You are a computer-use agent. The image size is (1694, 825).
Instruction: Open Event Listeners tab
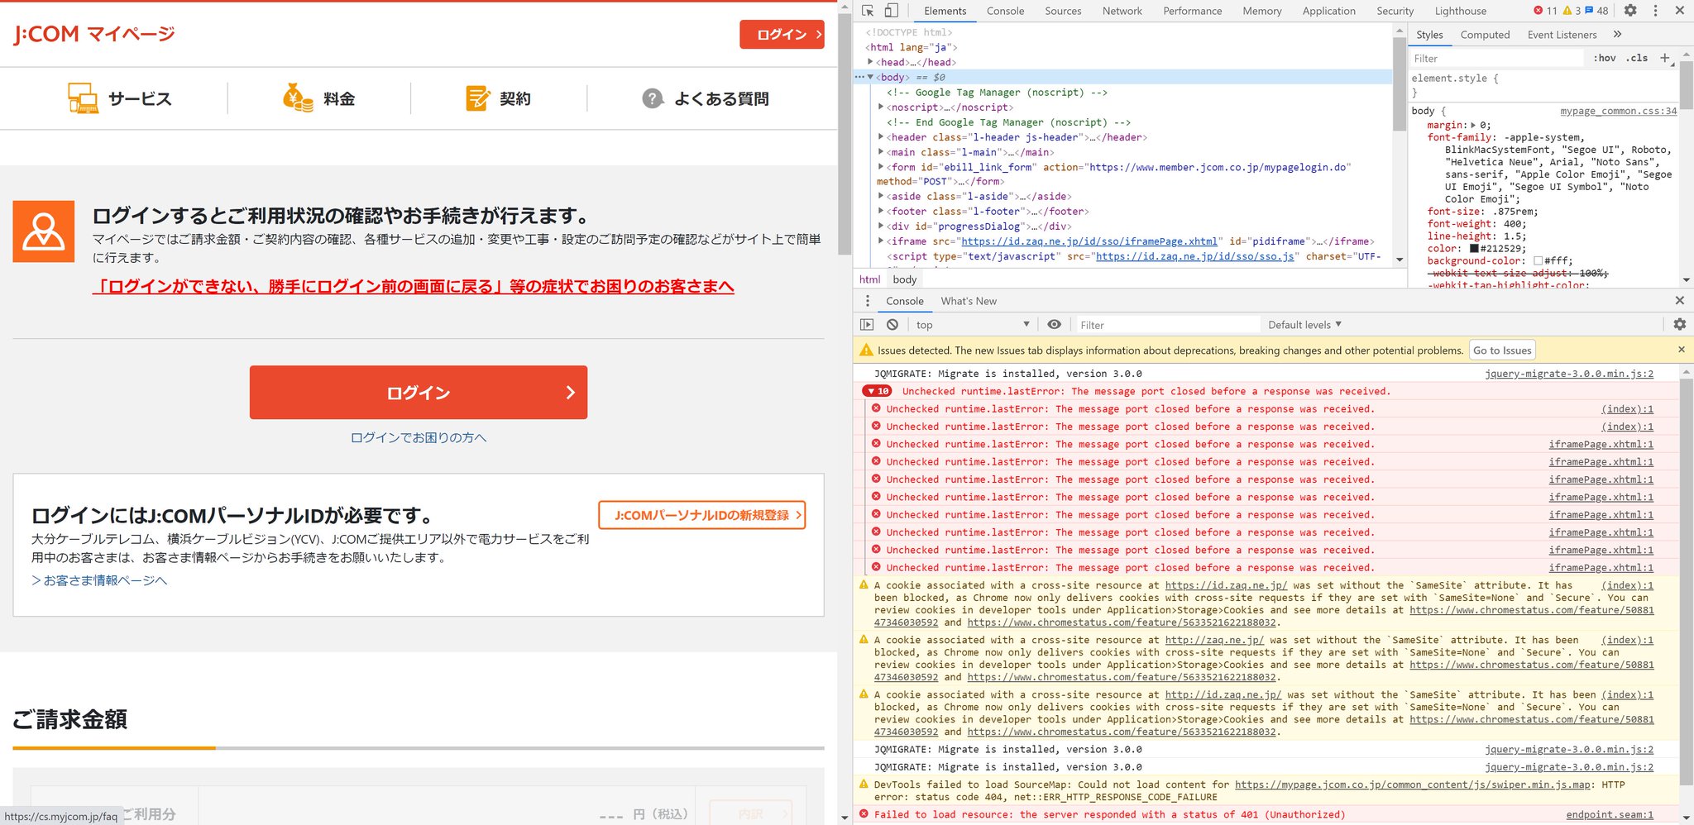click(1562, 35)
